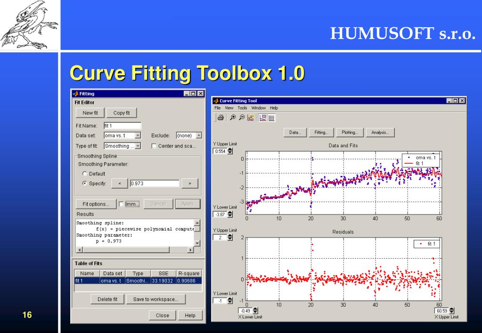Open the File menu

pos(218,108)
